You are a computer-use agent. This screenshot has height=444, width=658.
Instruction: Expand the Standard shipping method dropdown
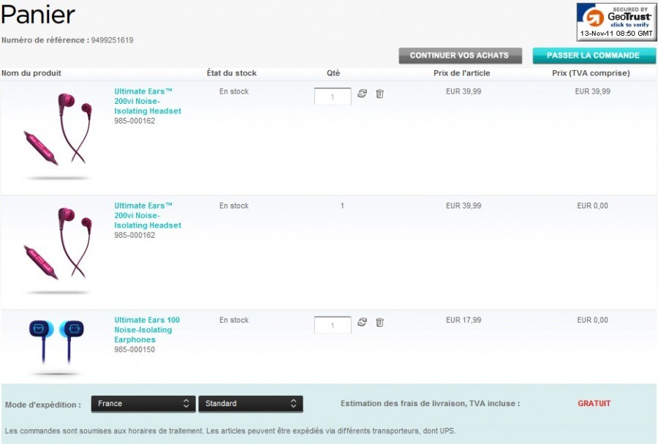coord(250,404)
